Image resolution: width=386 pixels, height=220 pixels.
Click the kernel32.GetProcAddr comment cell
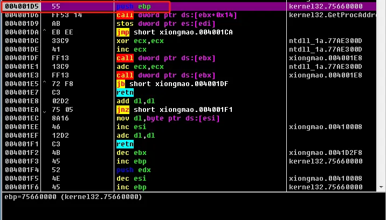tap(332, 15)
